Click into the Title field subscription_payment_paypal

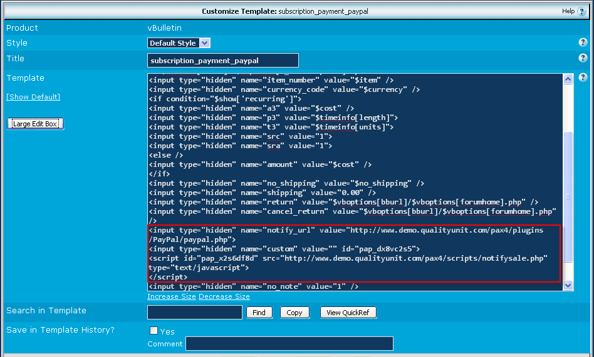click(x=223, y=61)
